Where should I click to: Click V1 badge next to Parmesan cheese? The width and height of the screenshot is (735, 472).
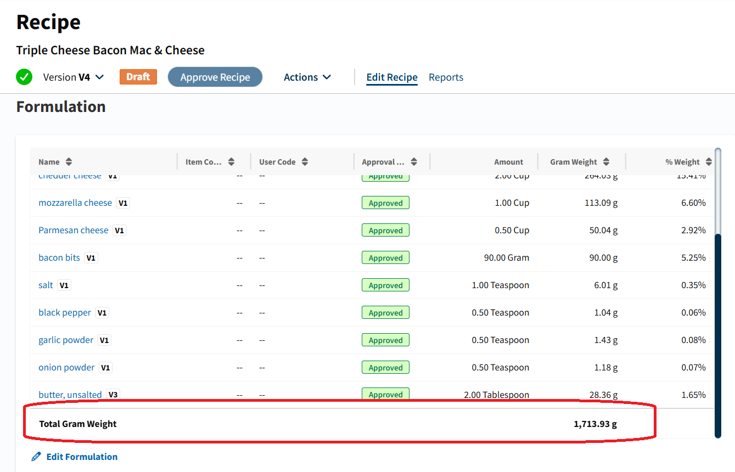pos(120,231)
